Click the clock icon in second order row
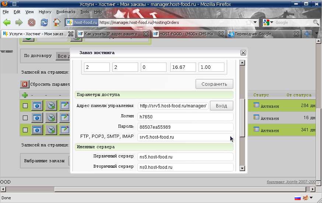 click(x=51, y=118)
